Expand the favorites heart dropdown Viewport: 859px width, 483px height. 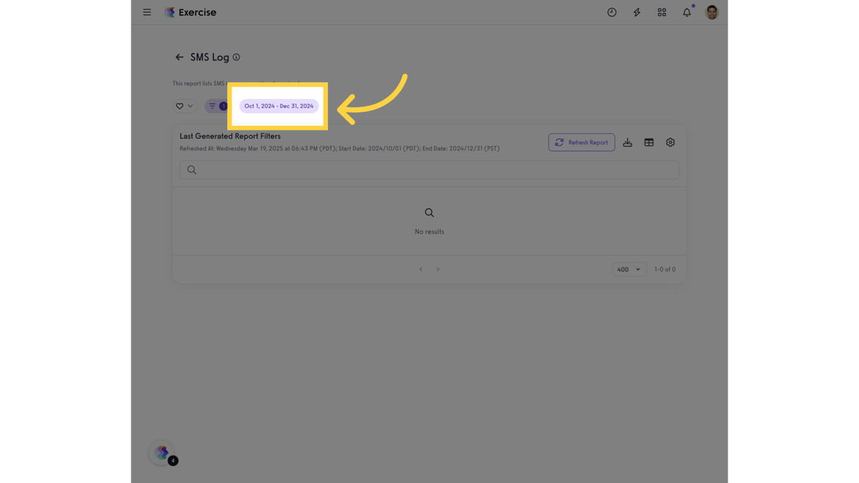[x=184, y=106]
